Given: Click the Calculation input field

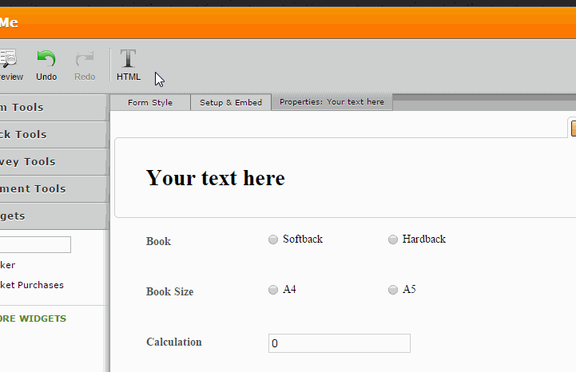Looking at the screenshot, I should (340, 343).
